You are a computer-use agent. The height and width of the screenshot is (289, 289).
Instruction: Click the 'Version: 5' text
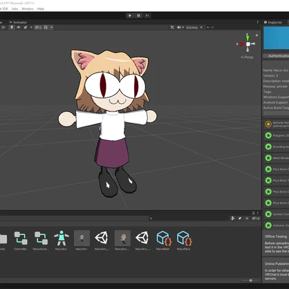271,75
